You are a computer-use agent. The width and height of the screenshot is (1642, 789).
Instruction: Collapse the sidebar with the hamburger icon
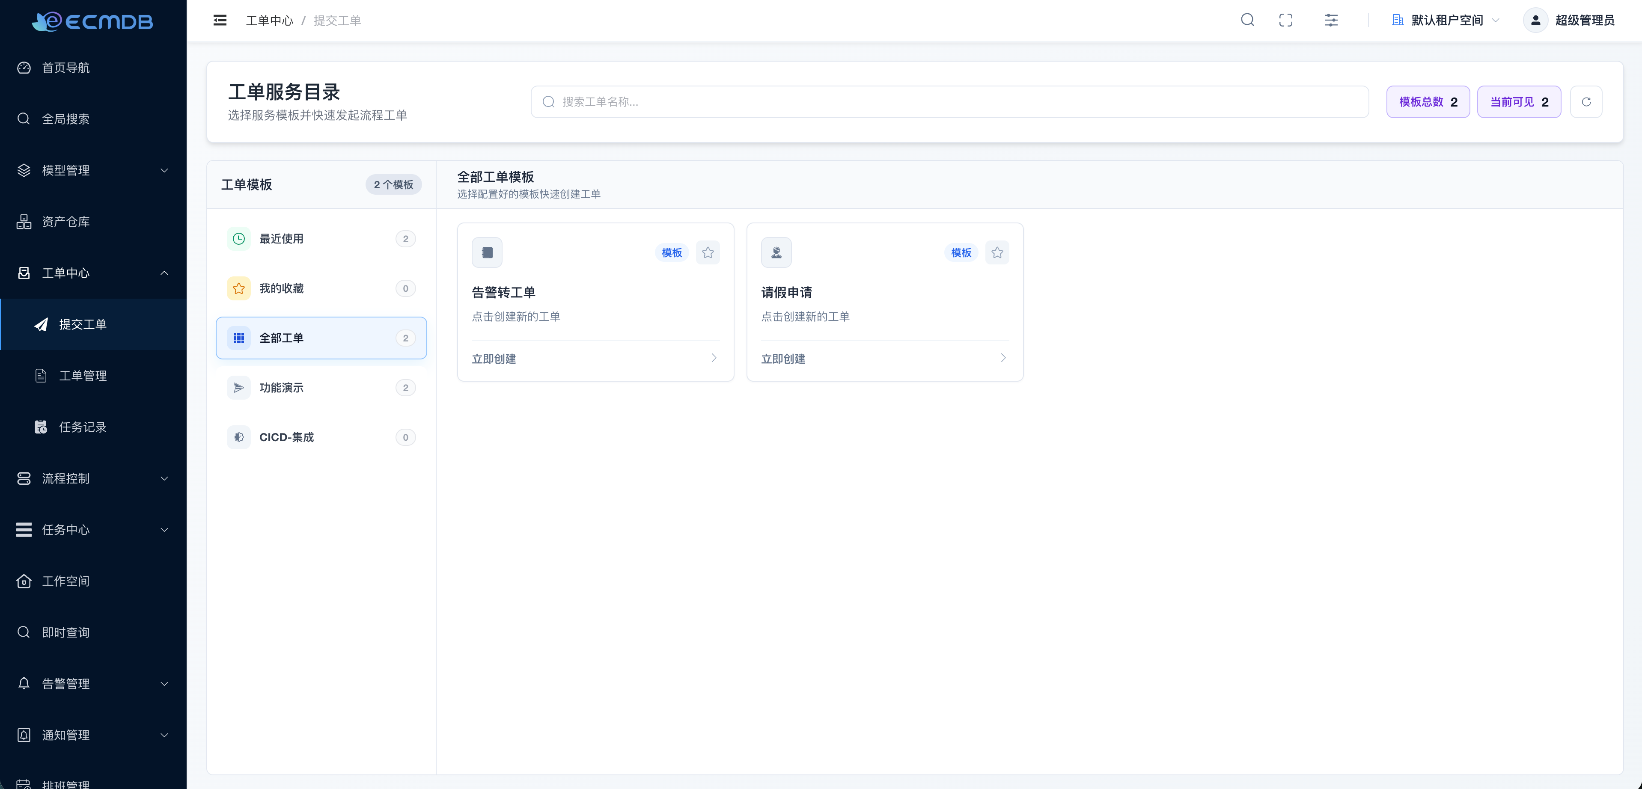coord(220,21)
